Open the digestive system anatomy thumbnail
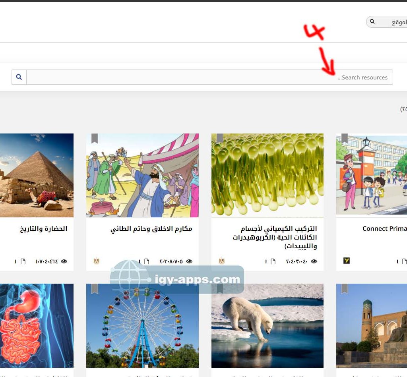The image size is (407, 377). tap(37, 326)
